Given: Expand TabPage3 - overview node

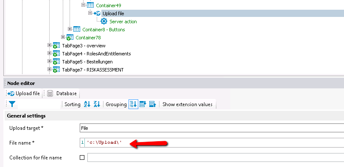Looking at the screenshot, I should tap(49, 45).
